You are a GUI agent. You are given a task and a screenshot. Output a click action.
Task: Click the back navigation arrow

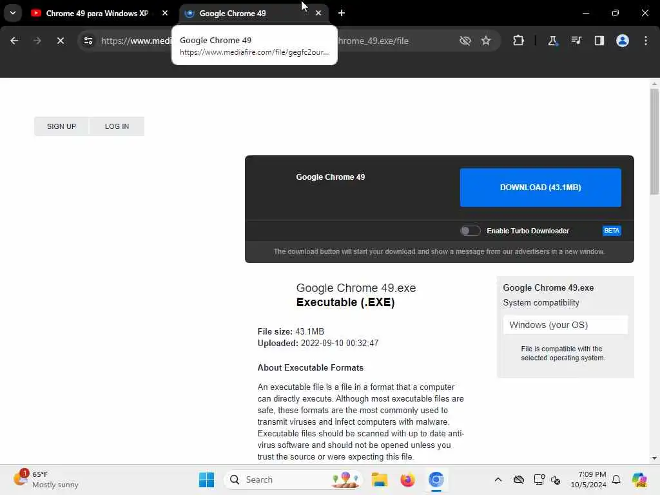[14, 41]
